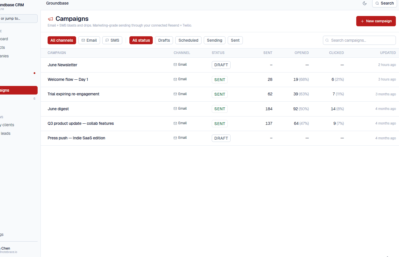Click email envelope icon in June Newsletter row

pyautogui.click(x=175, y=65)
